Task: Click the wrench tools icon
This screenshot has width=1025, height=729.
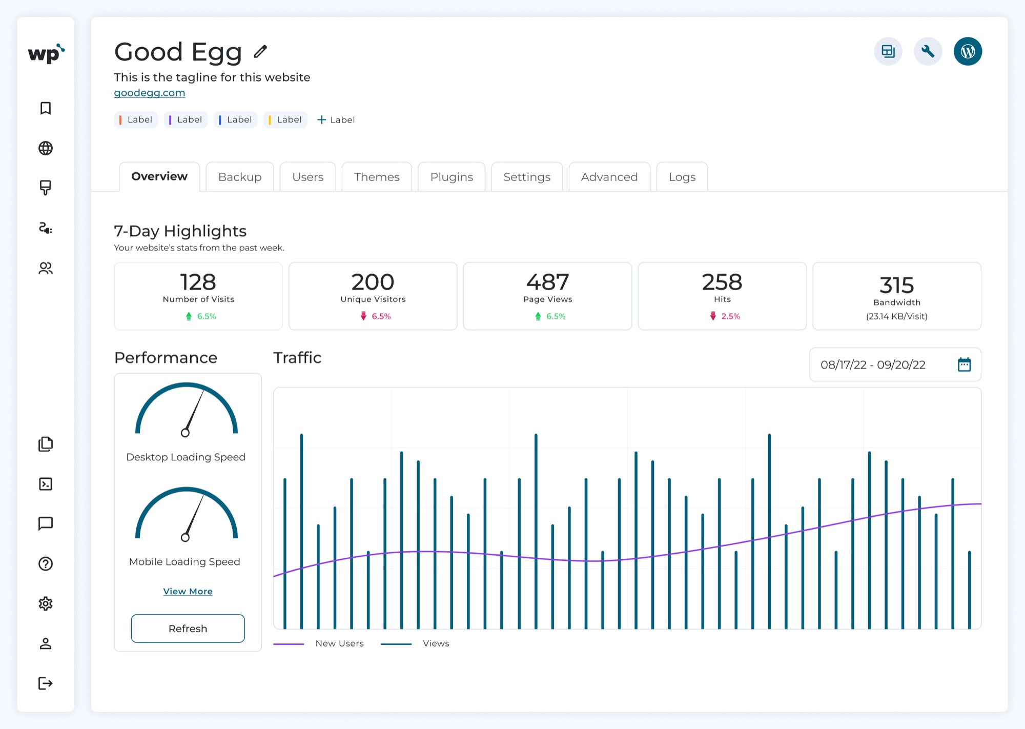Action: coord(928,51)
